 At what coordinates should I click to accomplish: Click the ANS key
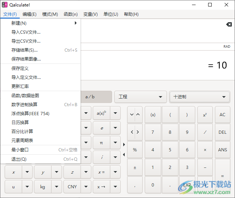point(222,150)
